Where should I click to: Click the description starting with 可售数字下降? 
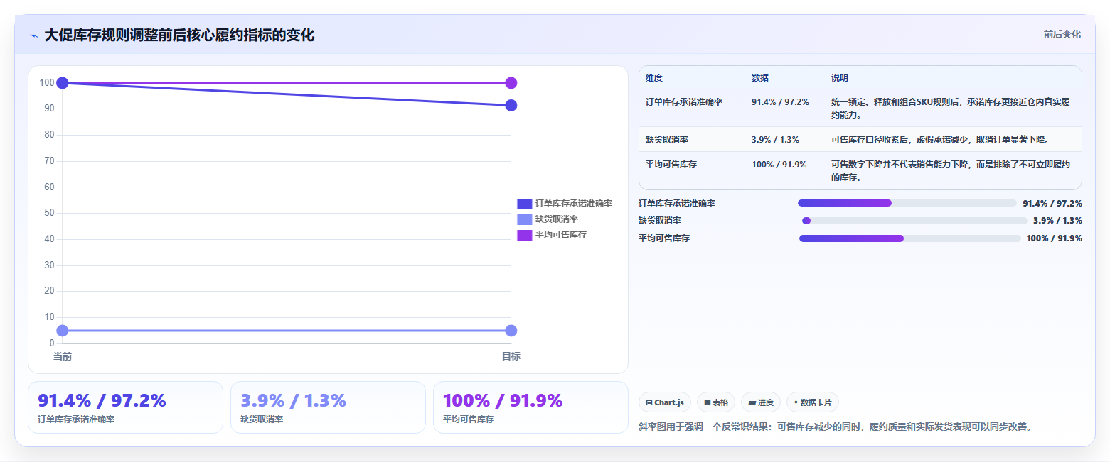click(951, 171)
